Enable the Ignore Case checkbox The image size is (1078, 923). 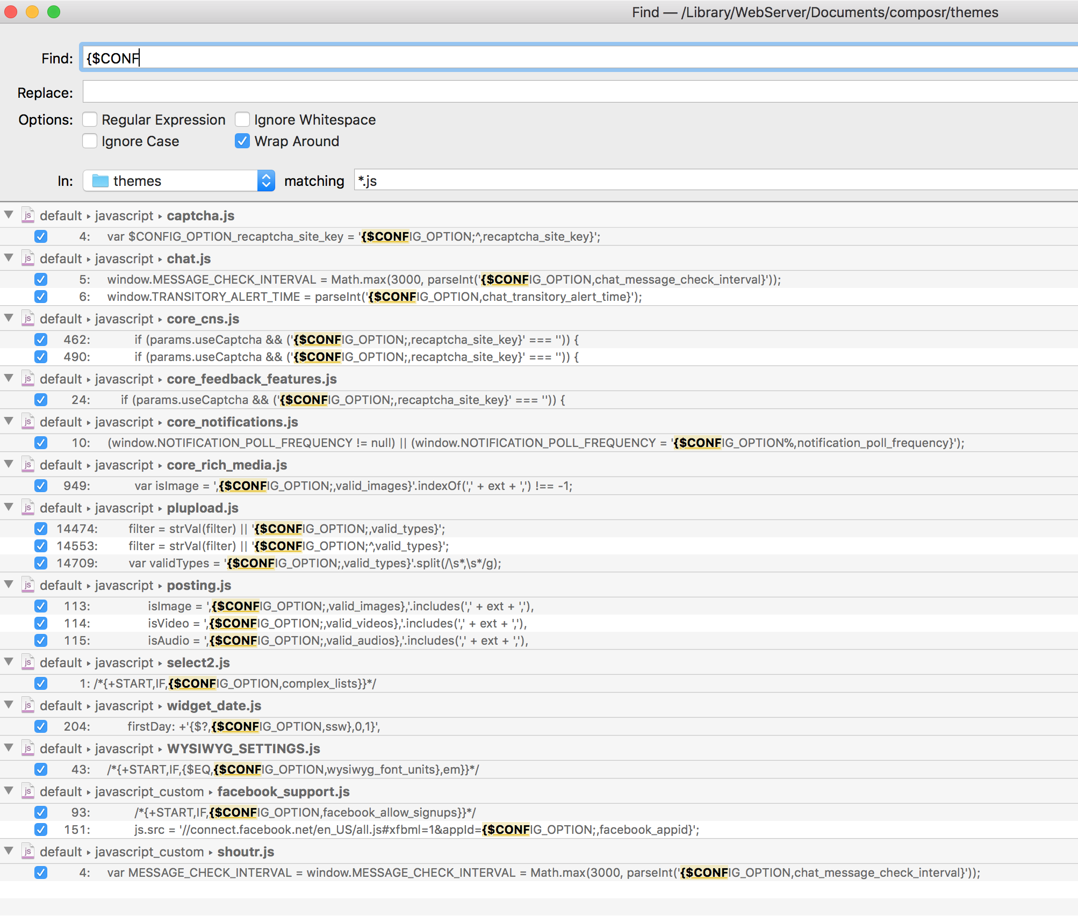(x=90, y=141)
